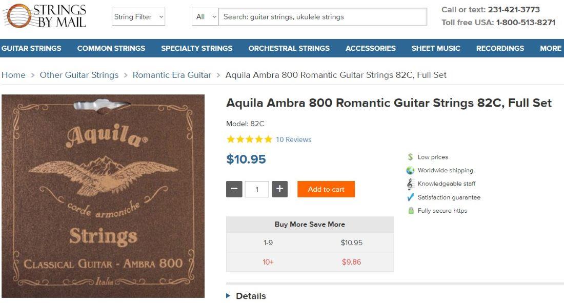
Task: Open the String Filter dropdown
Action: point(138,17)
